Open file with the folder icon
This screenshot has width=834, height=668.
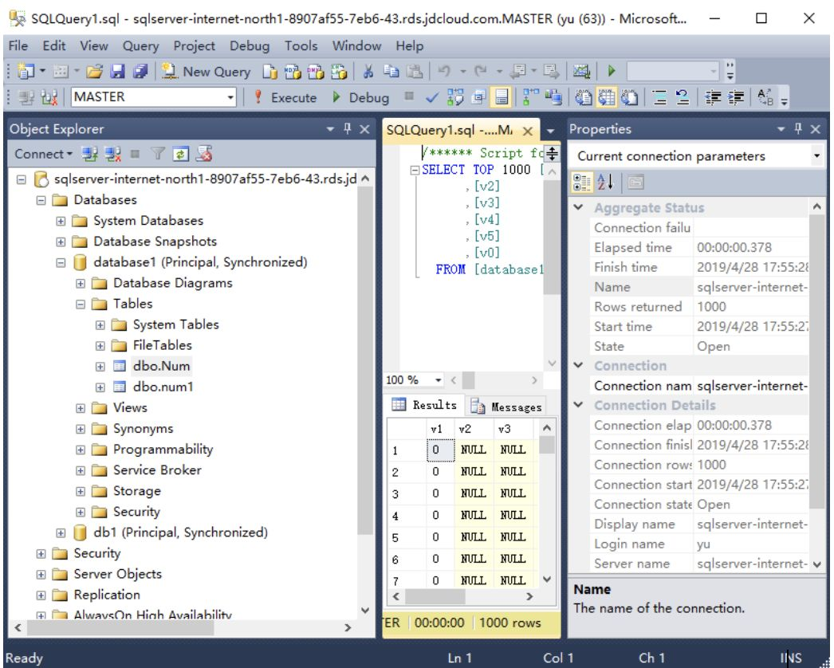94,71
